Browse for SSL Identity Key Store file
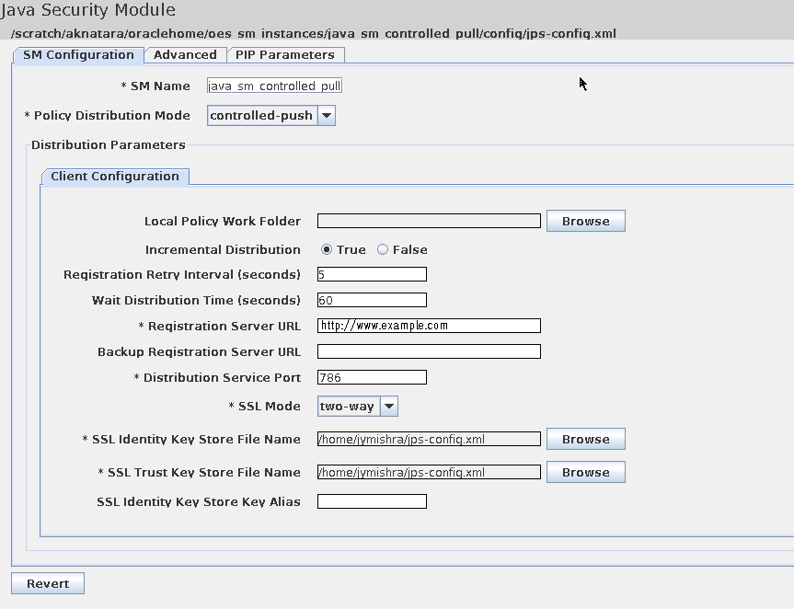The image size is (794, 609). click(586, 439)
